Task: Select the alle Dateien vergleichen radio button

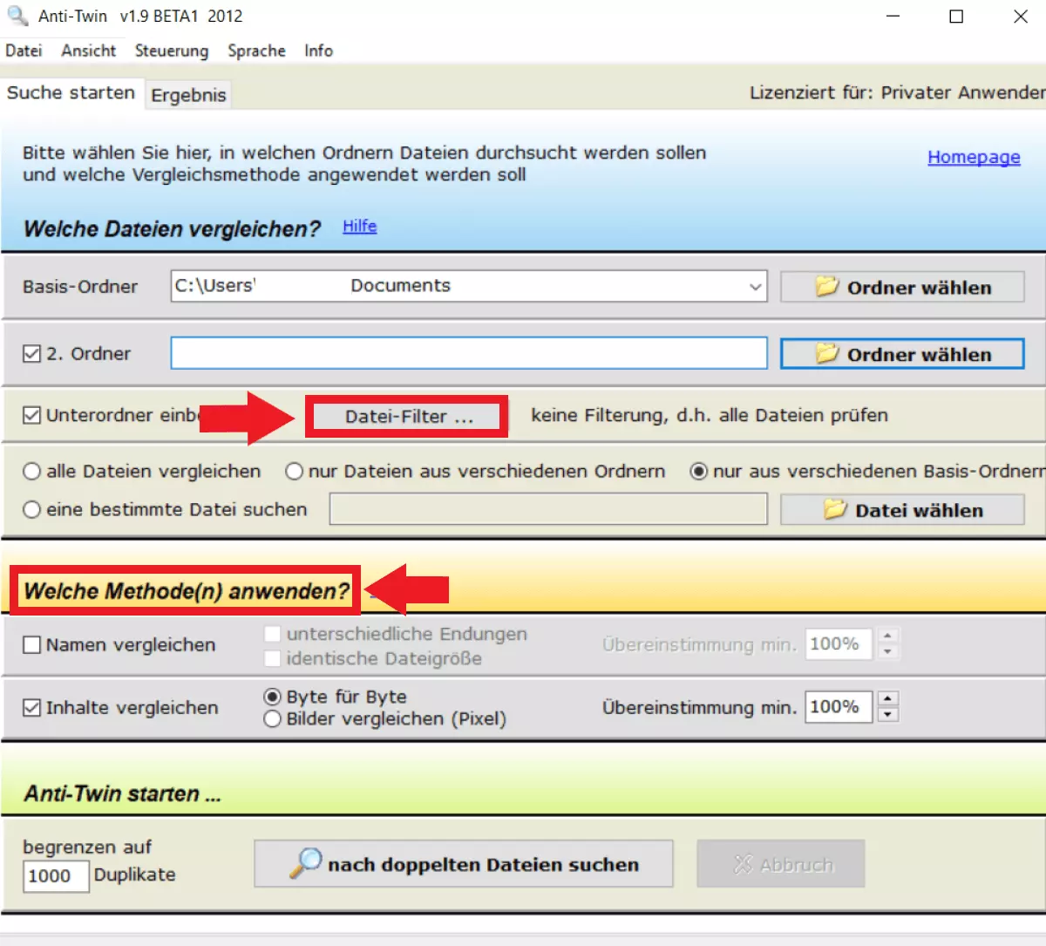Action: tap(32, 472)
